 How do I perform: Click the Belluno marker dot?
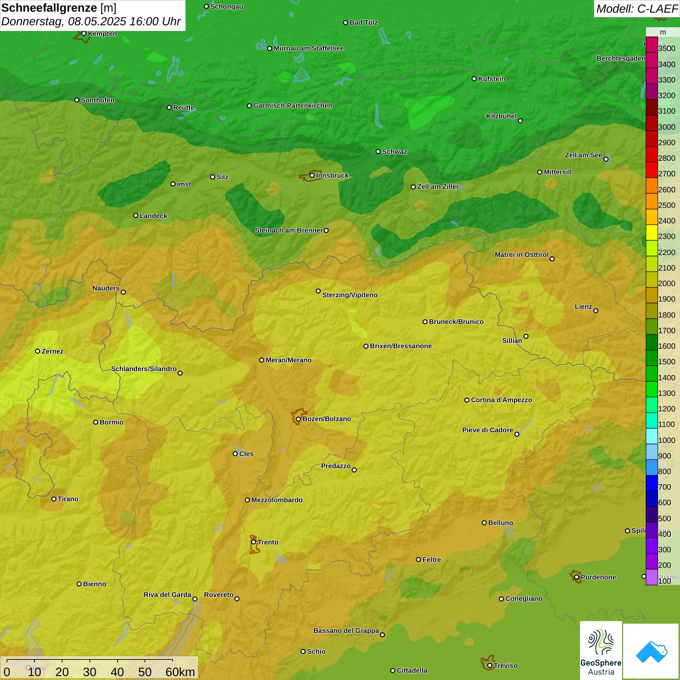484,523
